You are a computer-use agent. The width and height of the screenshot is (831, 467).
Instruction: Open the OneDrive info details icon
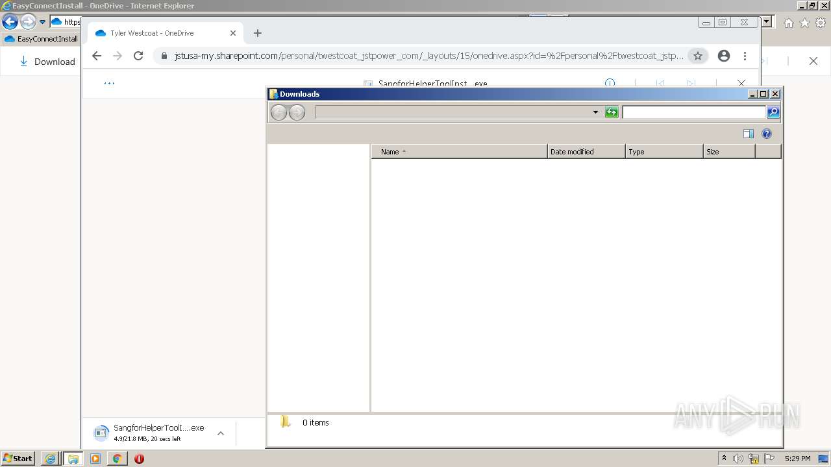coord(610,83)
